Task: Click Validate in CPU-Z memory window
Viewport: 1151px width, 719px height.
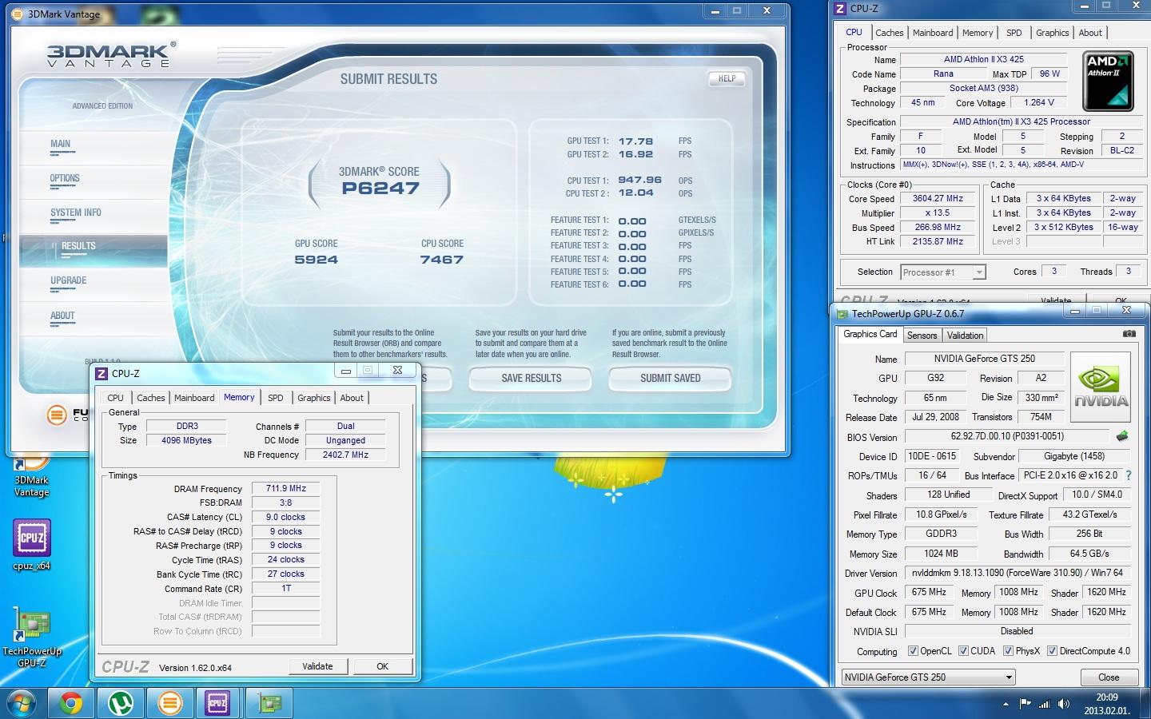Action: 317,666
